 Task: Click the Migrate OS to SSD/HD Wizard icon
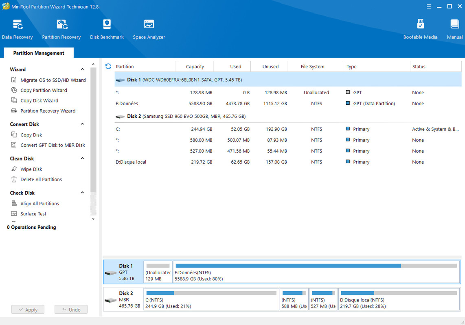point(14,80)
